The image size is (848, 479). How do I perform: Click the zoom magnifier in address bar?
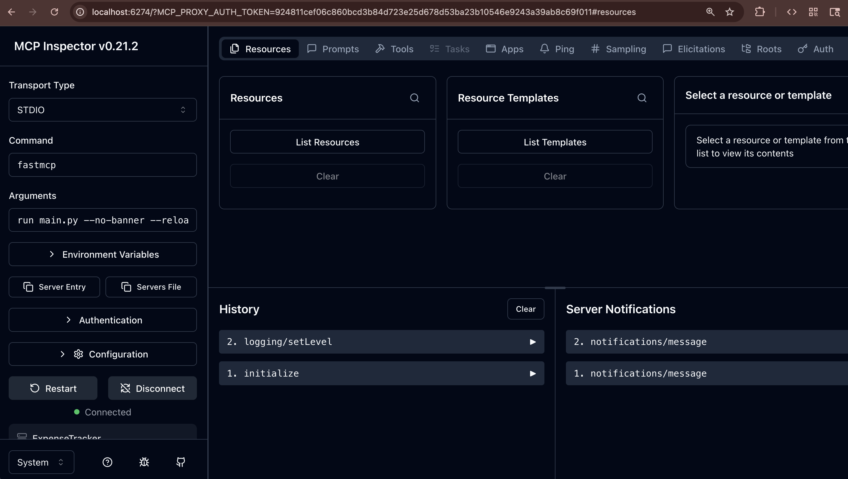[x=710, y=12]
